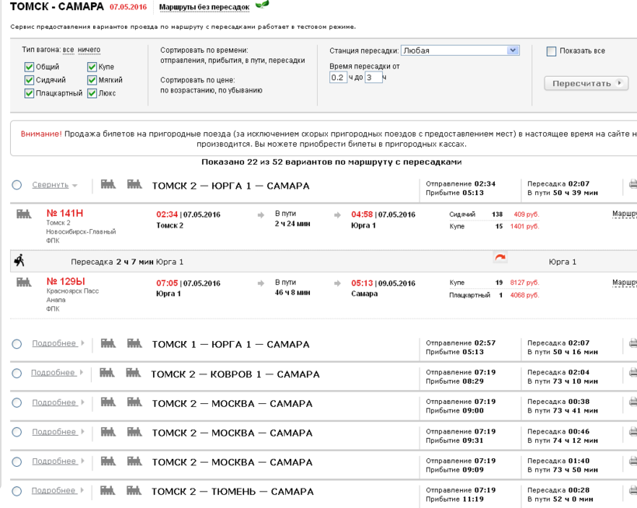Deselect all wagon types with the ничего link

pos(89,50)
